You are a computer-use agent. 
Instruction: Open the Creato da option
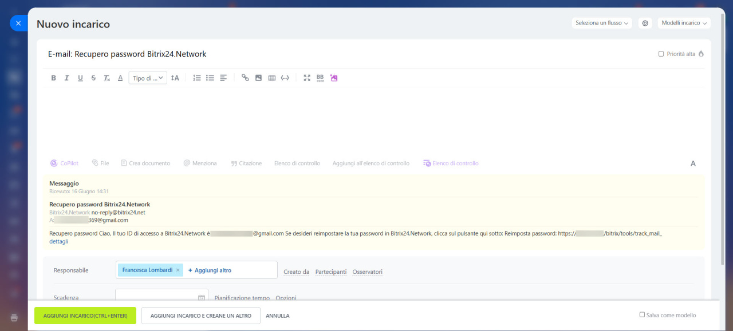(x=296, y=272)
